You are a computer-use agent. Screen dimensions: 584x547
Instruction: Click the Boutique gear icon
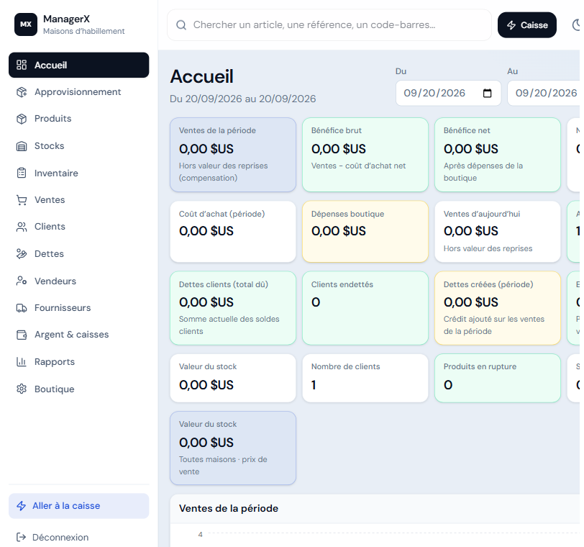click(x=22, y=389)
